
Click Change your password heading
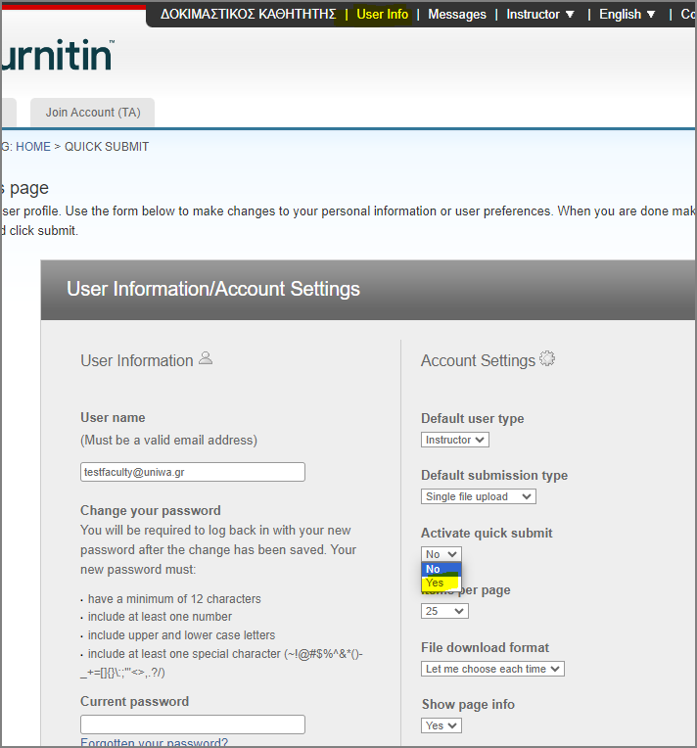pos(151,510)
